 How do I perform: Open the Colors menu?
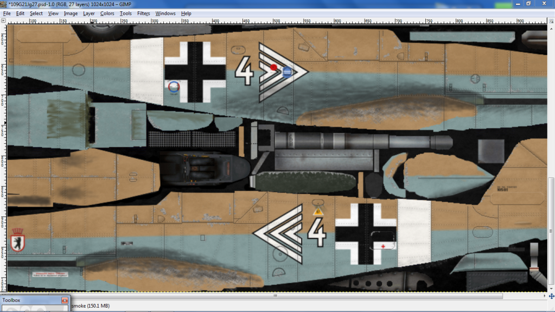[x=107, y=14]
